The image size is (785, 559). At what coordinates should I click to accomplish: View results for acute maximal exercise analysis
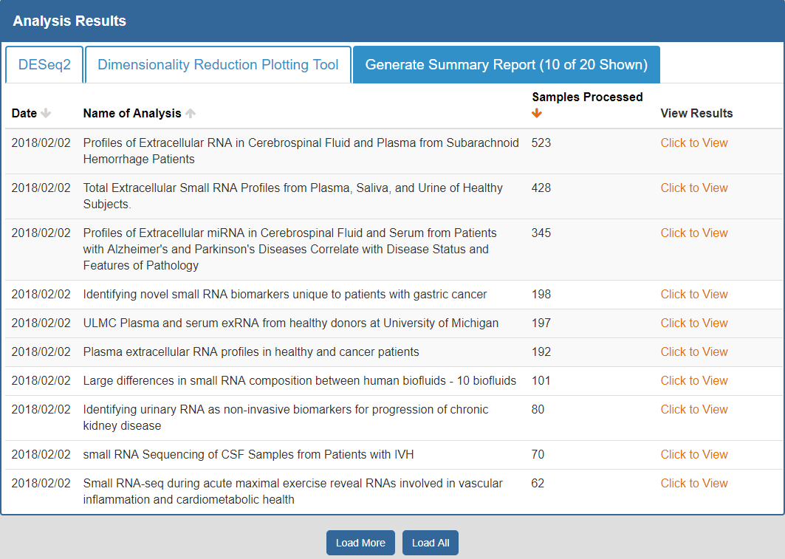pos(693,484)
